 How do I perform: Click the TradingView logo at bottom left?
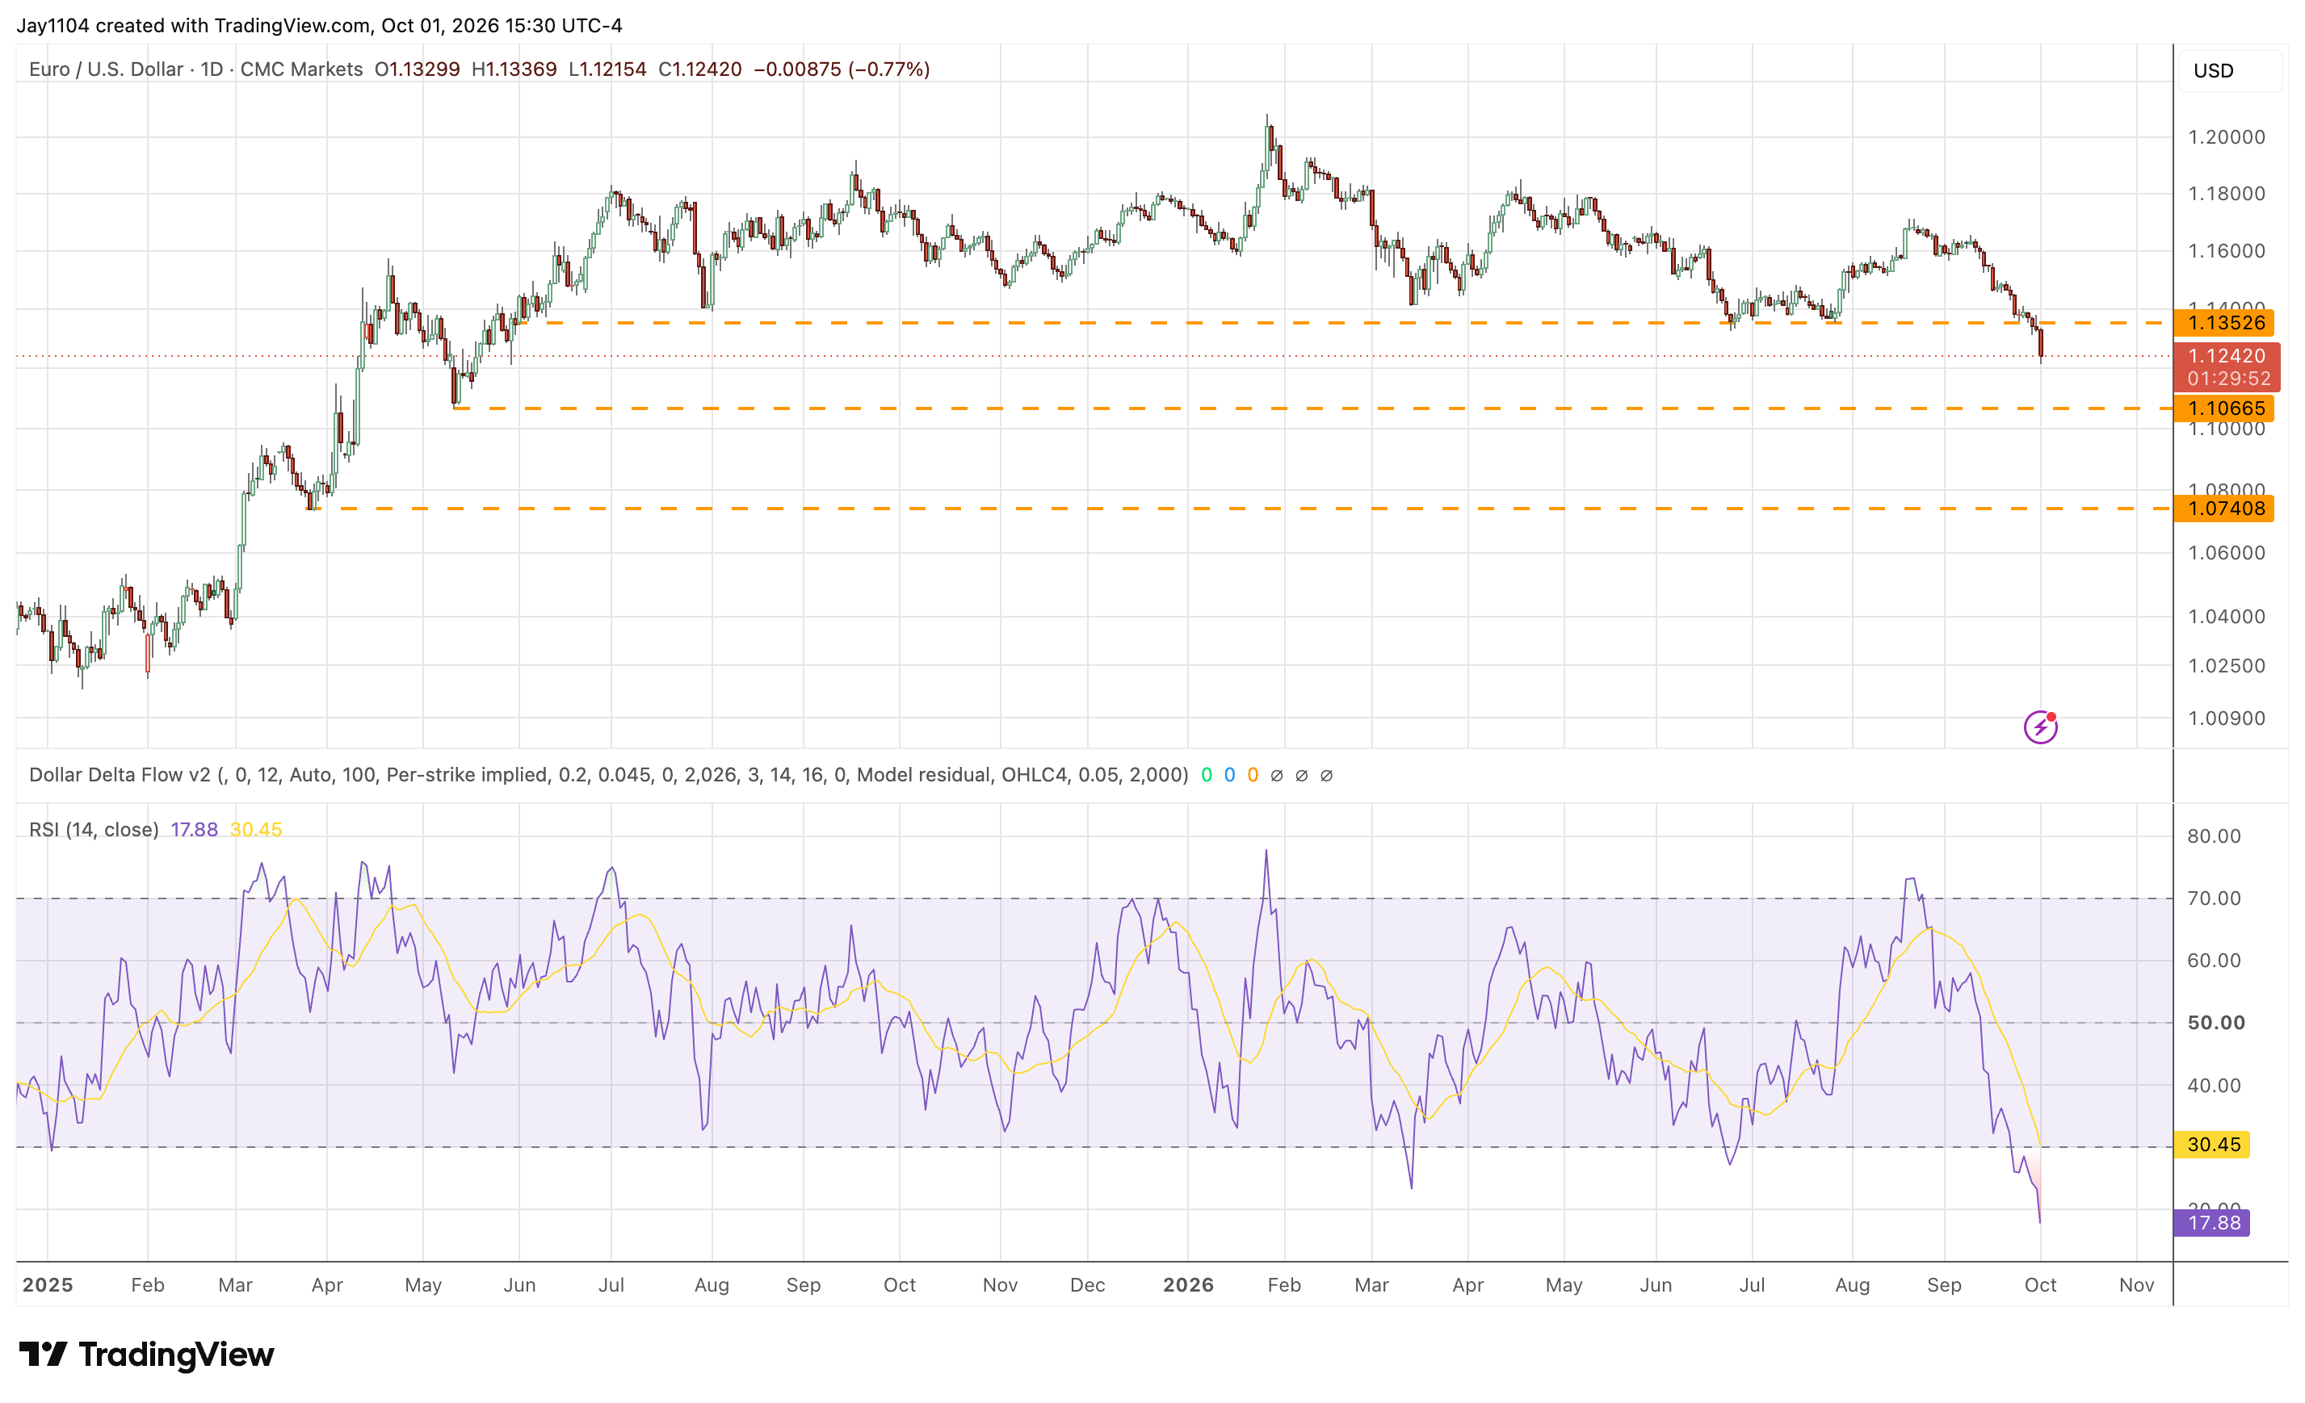coord(147,1354)
